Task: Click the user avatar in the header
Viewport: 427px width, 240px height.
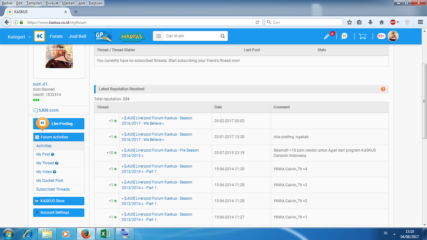Action: pos(393,36)
